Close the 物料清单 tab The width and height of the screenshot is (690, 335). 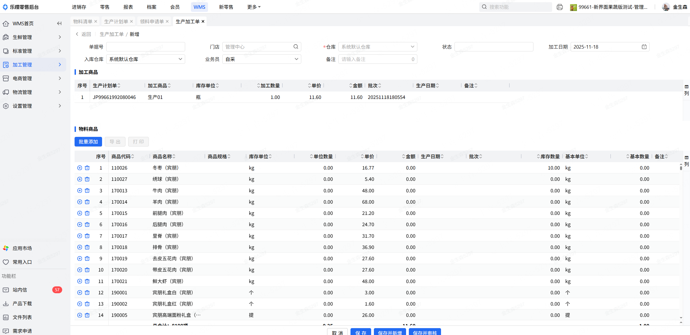pos(96,21)
